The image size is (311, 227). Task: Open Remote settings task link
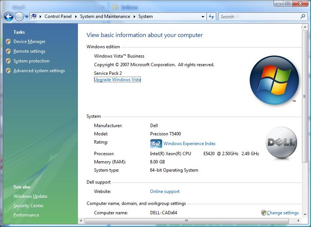29,51
